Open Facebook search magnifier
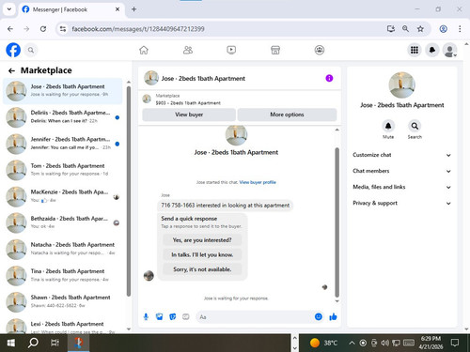 click(31, 50)
